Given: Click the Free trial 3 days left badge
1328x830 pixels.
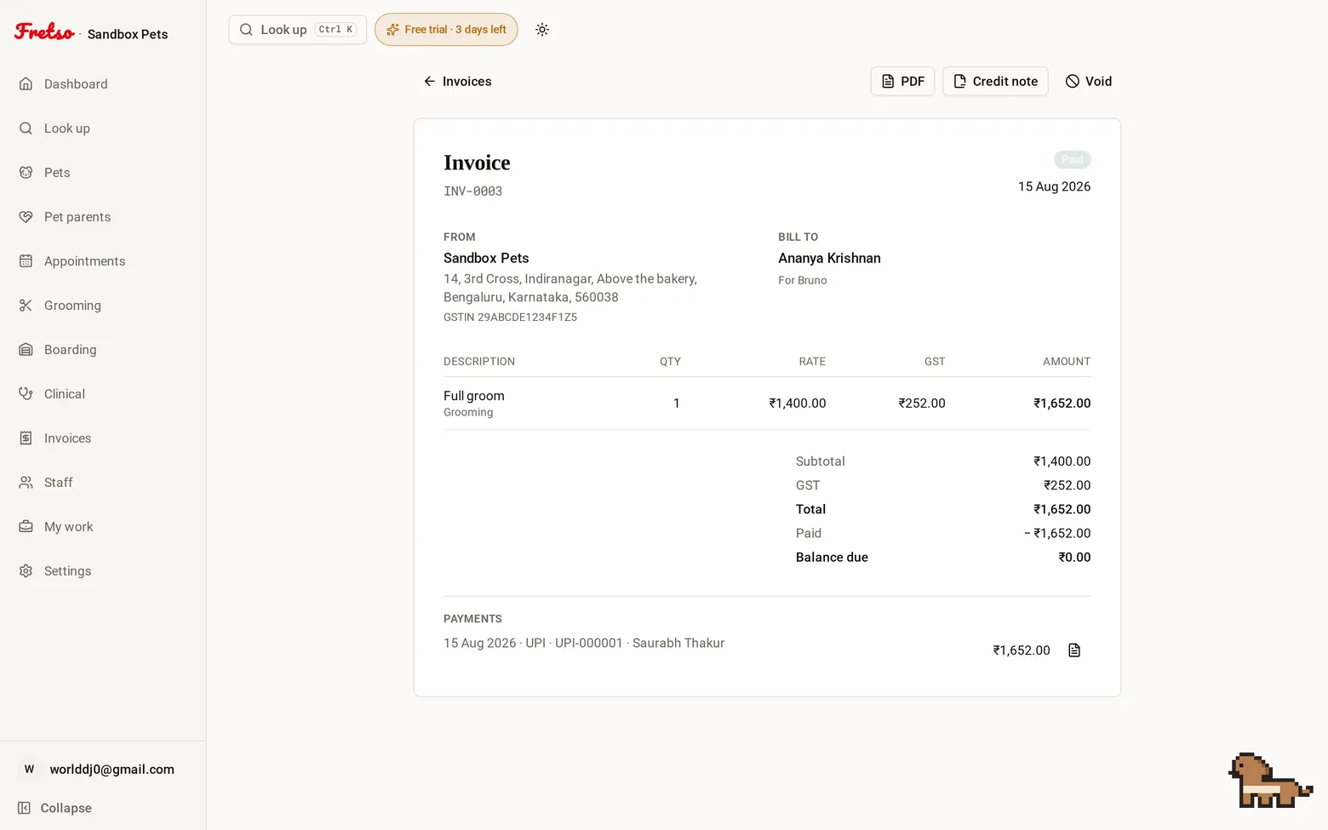Looking at the screenshot, I should pyautogui.click(x=446, y=30).
